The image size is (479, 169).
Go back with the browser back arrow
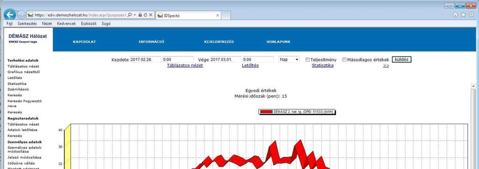click(10, 14)
